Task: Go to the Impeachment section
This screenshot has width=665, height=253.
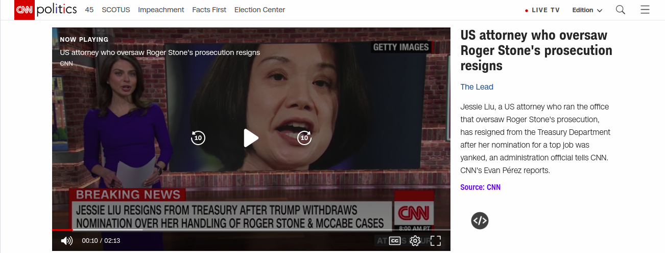Action: pos(161,10)
